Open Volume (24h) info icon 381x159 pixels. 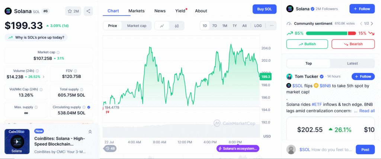[38, 71]
